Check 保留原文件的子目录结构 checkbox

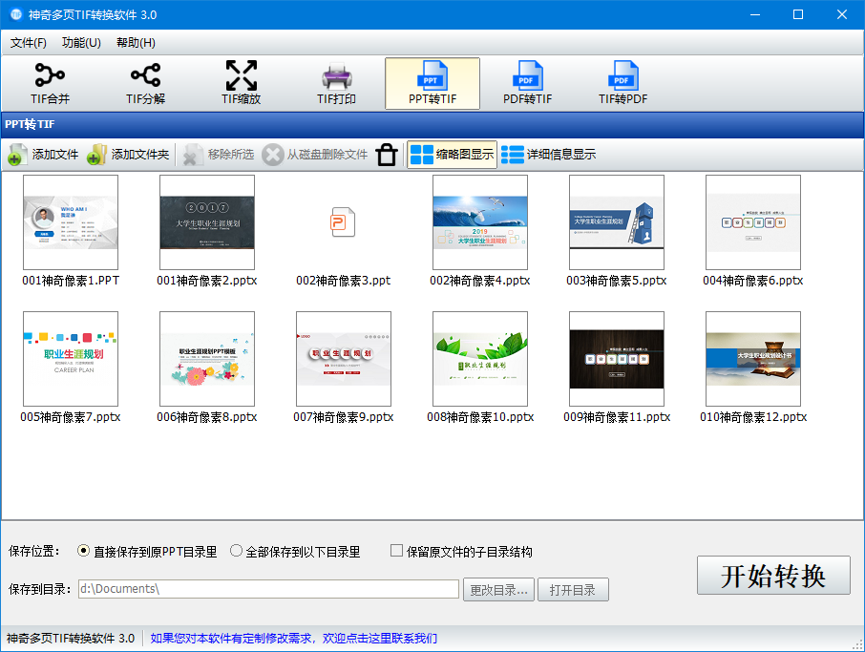(x=461, y=552)
